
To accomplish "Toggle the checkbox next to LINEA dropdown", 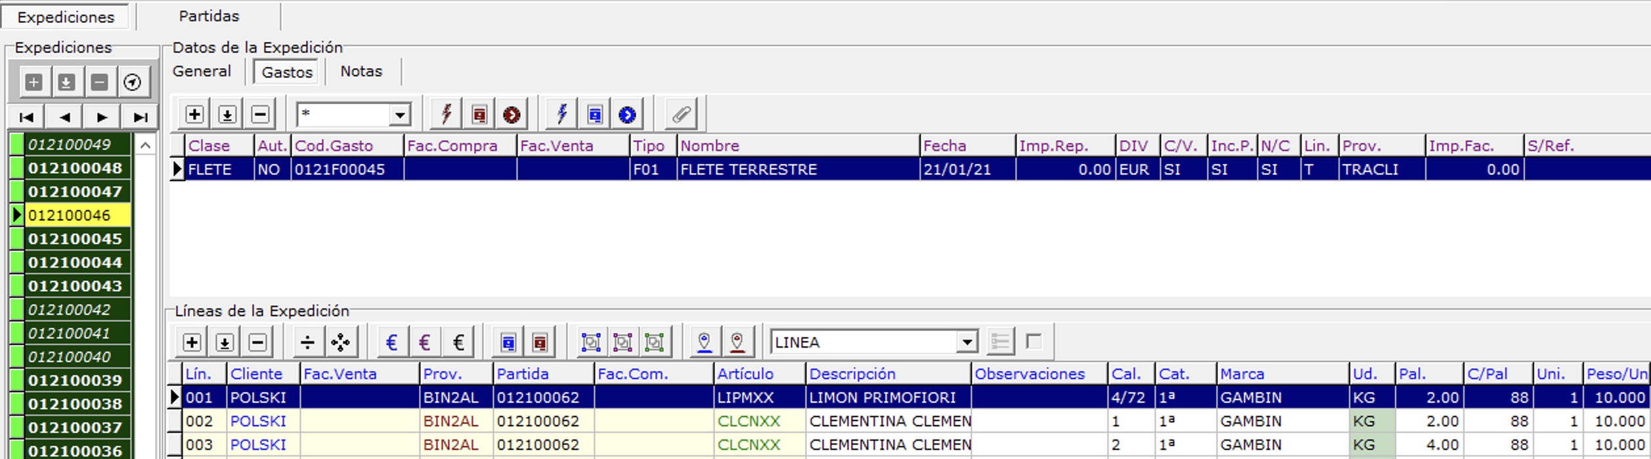I will pos(1034,341).
